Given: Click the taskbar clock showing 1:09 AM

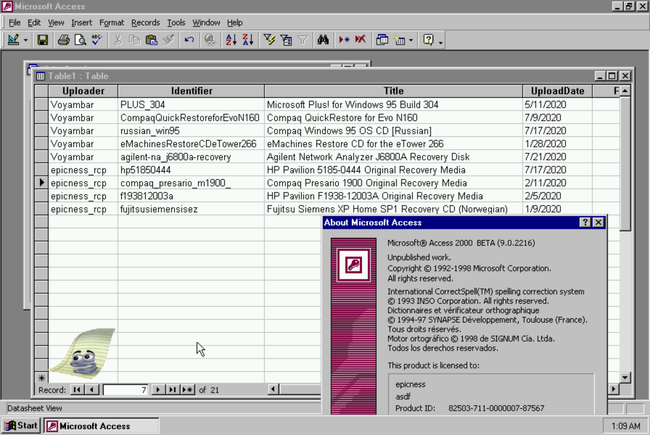Looking at the screenshot, I should coord(626,426).
